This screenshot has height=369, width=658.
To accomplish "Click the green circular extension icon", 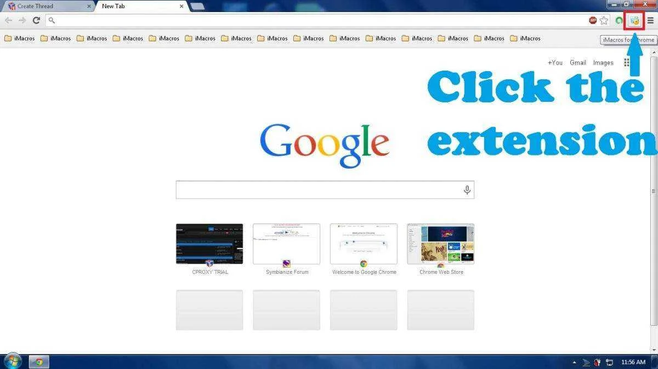I will (619, 21).
